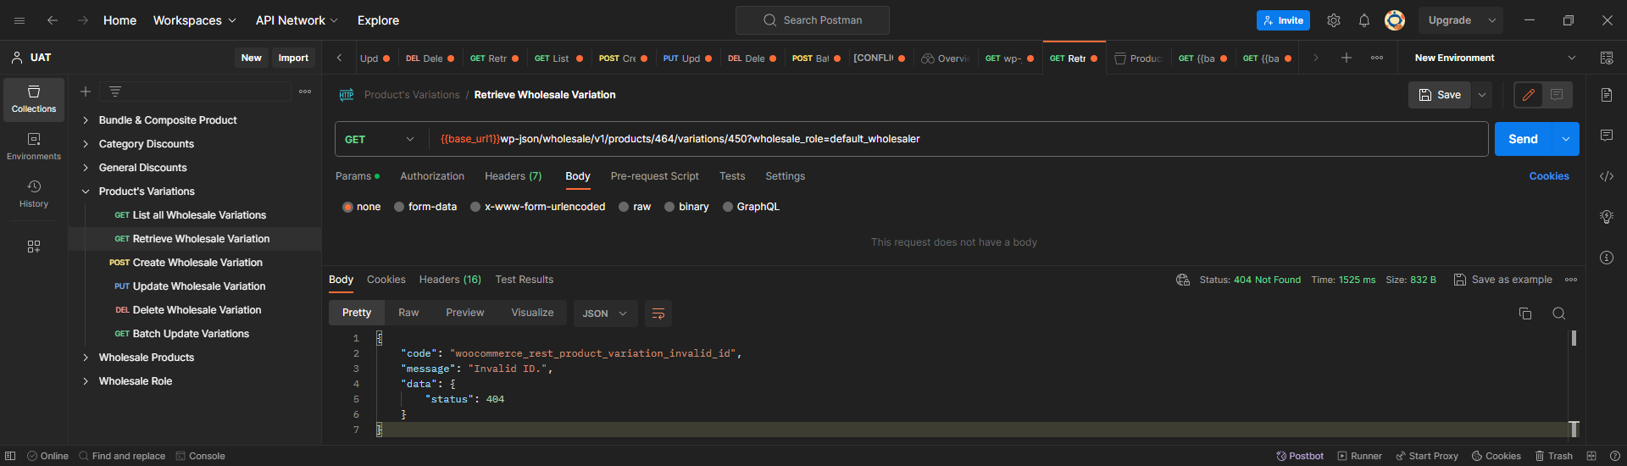Toggle line wrap icon in the response

pos(658,313)
